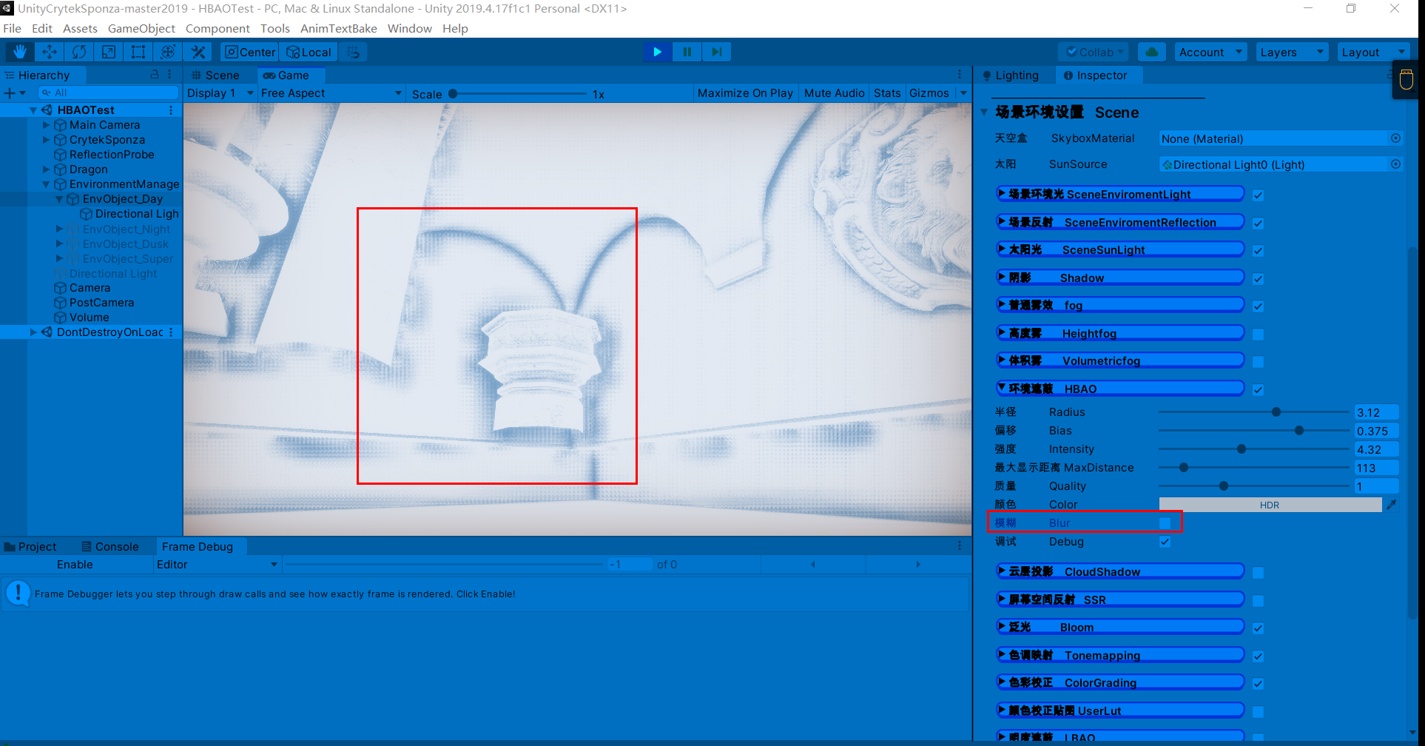The image size is (1425, 746).
Task: Uncheck the HBAO Debug checkbox
Action: (x=1165, y=542)
